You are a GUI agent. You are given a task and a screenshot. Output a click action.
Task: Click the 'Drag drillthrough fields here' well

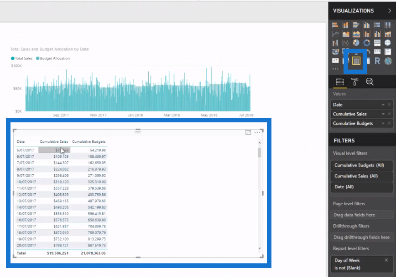click(362, 237)
